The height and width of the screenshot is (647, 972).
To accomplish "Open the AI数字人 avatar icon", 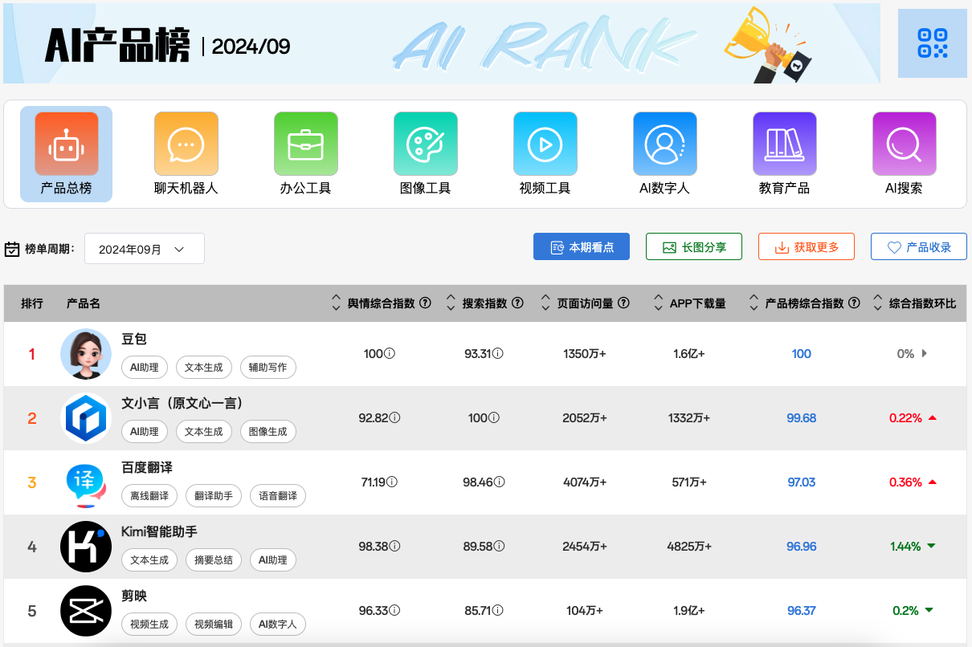I will click(x=664, y=144).
